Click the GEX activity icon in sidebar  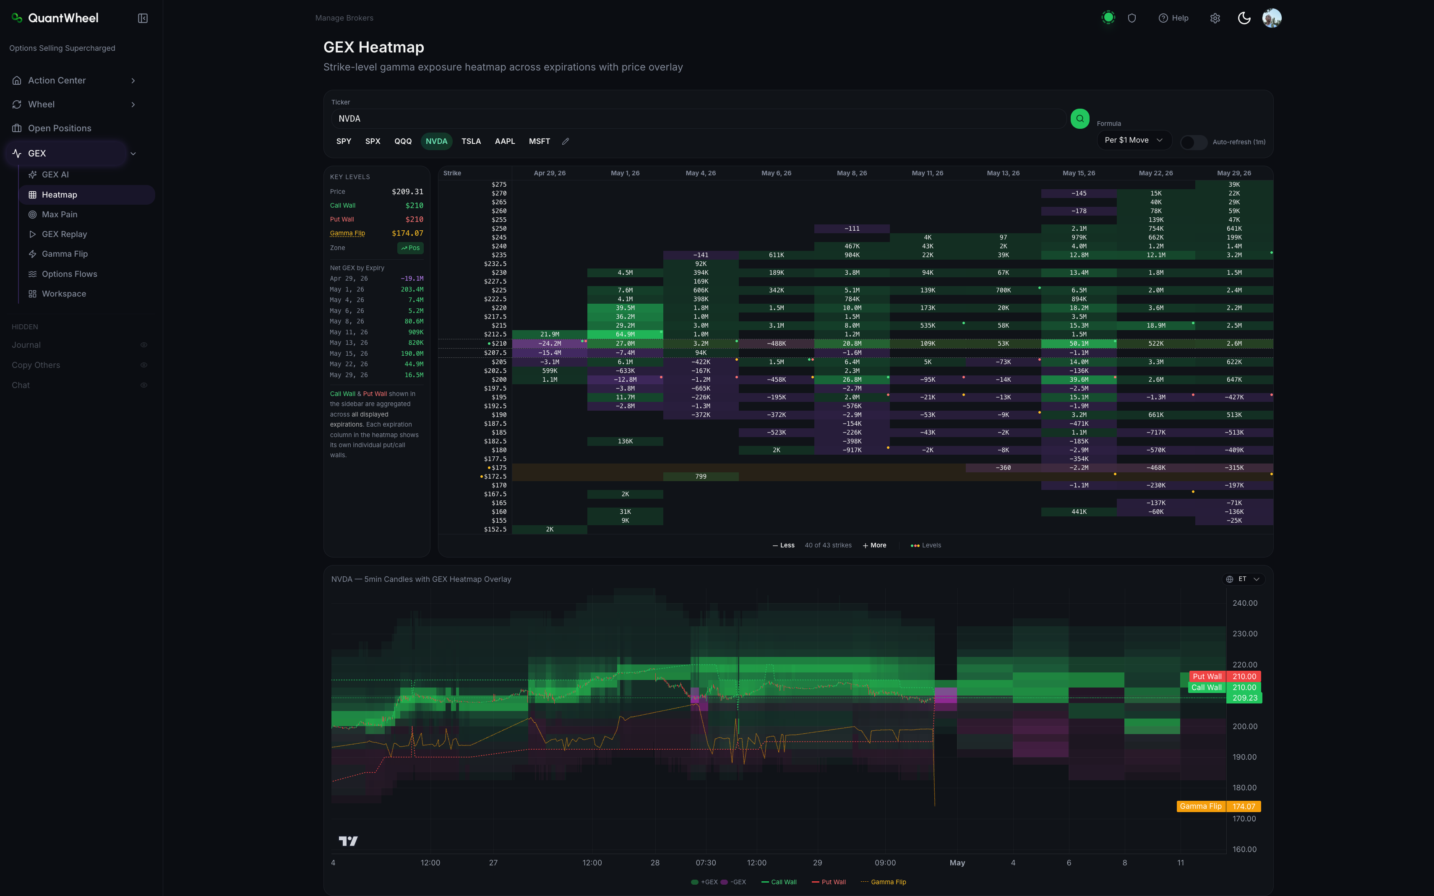(x=17, y=154)
